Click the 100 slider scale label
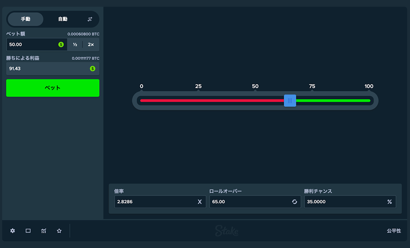 coord(369,86)
